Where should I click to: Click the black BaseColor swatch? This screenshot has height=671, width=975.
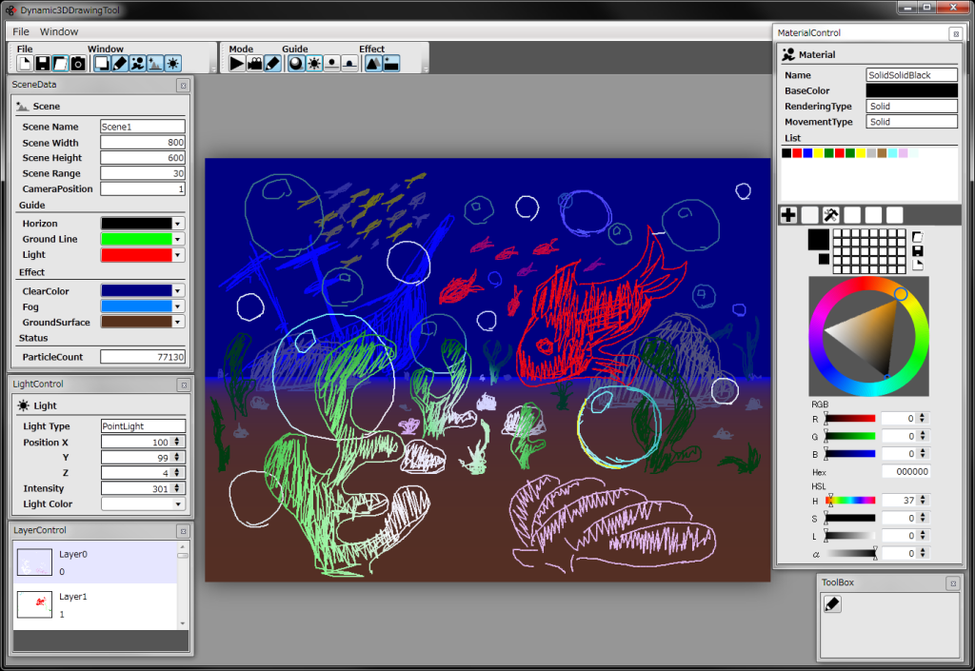point(911,90)
